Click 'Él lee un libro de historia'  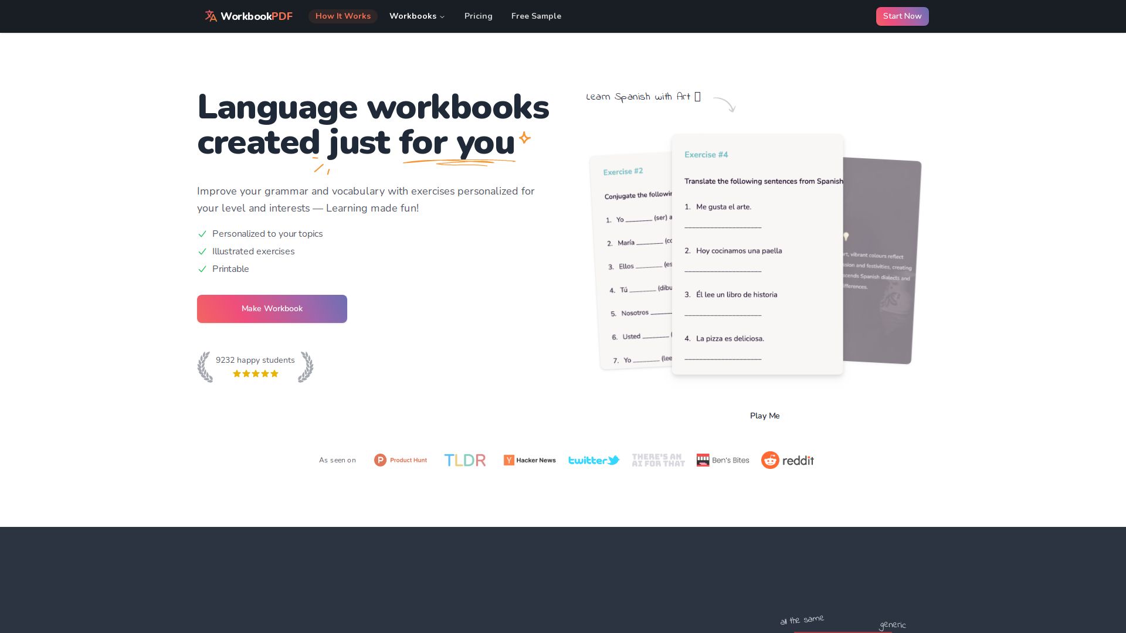click(737, 295)
